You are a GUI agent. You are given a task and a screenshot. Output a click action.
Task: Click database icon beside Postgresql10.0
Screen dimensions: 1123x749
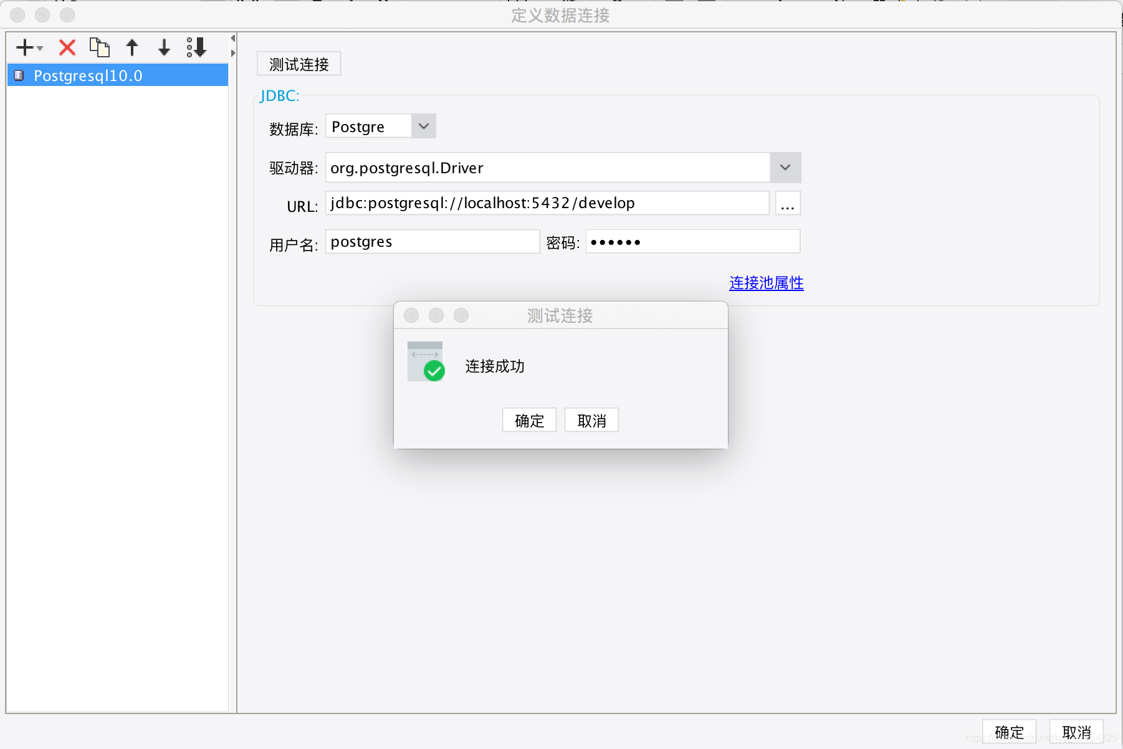point(19,75)
